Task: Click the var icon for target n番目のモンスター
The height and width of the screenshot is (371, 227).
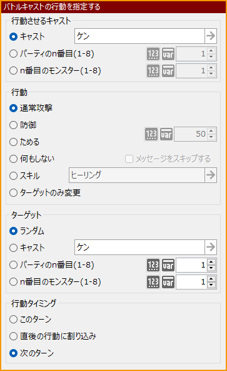Action: coord(168,282)
